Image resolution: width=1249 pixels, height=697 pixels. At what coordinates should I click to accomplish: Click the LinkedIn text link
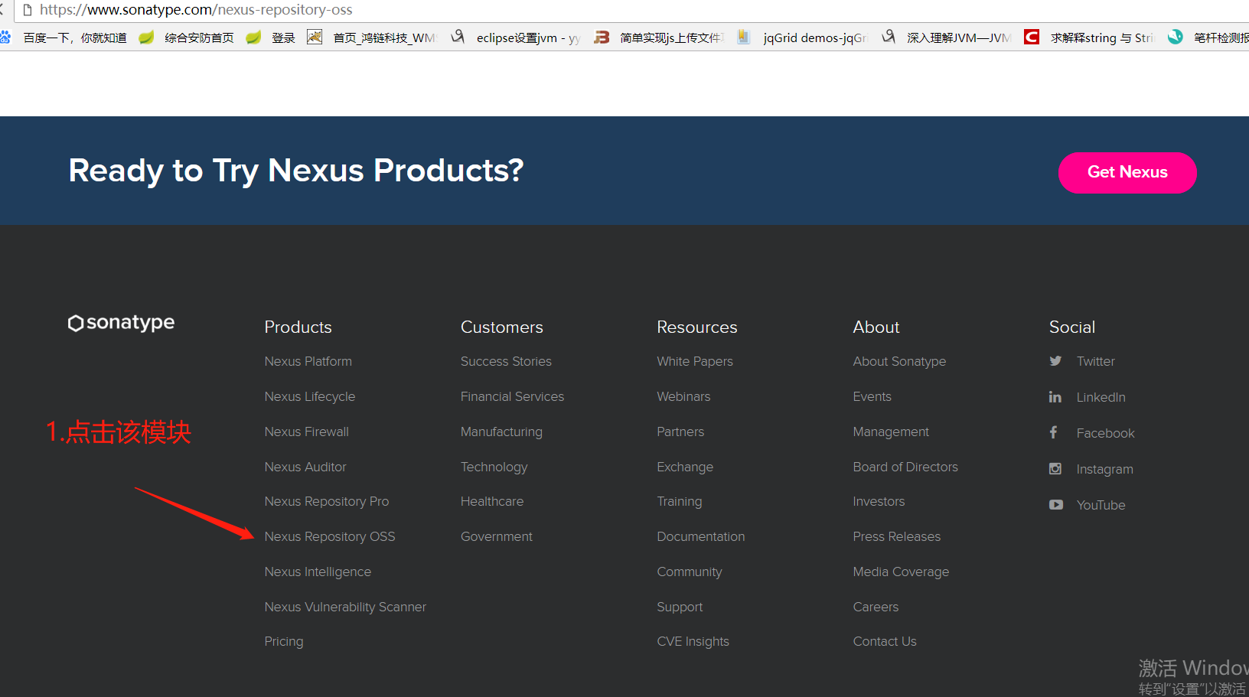pyautogui.click(x=1101, y=397)
